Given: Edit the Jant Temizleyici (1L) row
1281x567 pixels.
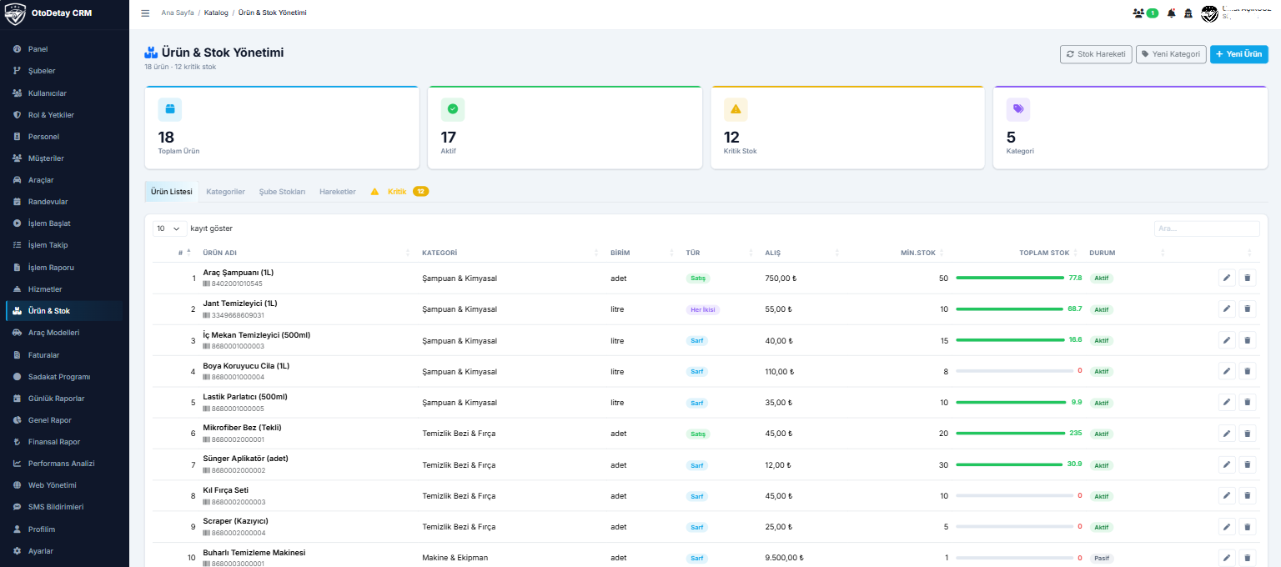Looking at the screenshot, I should coord(1227,309).
